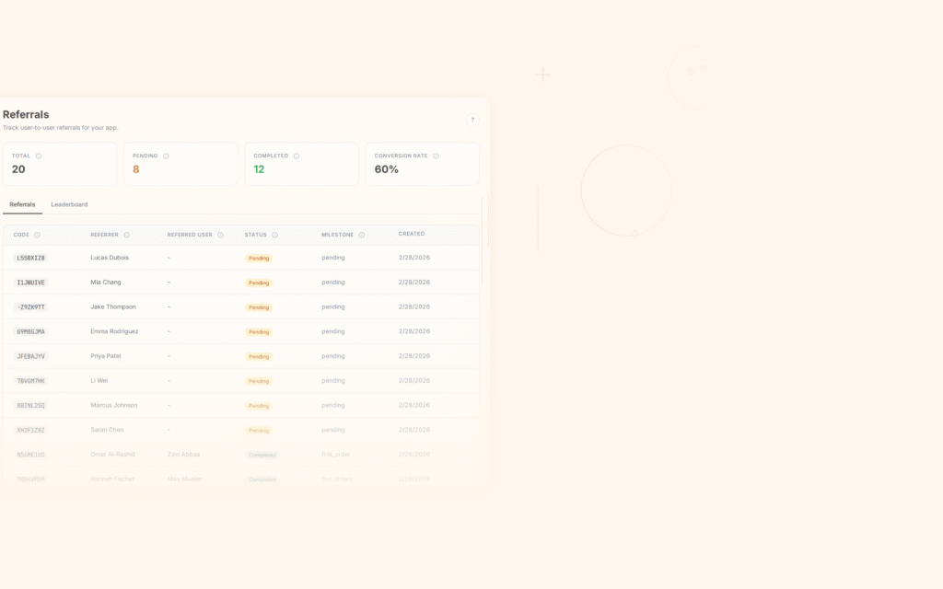The width and height of the screenshot is (943, 589).
Task: Click Pending badge in Mia Chang row
Action: coord(259,283)
